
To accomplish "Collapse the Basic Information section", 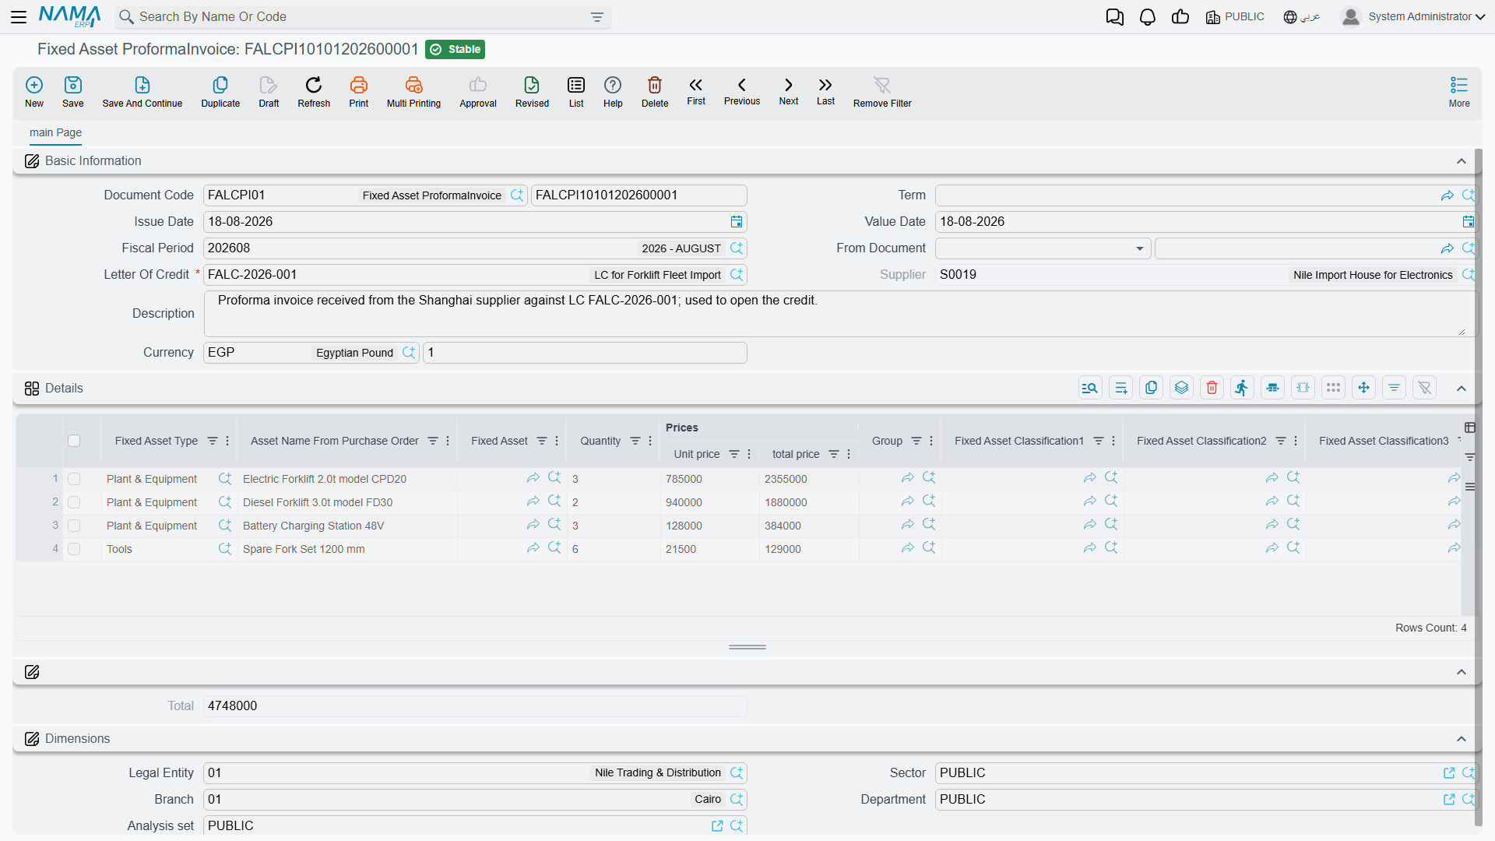I will tap(1462, 161).
